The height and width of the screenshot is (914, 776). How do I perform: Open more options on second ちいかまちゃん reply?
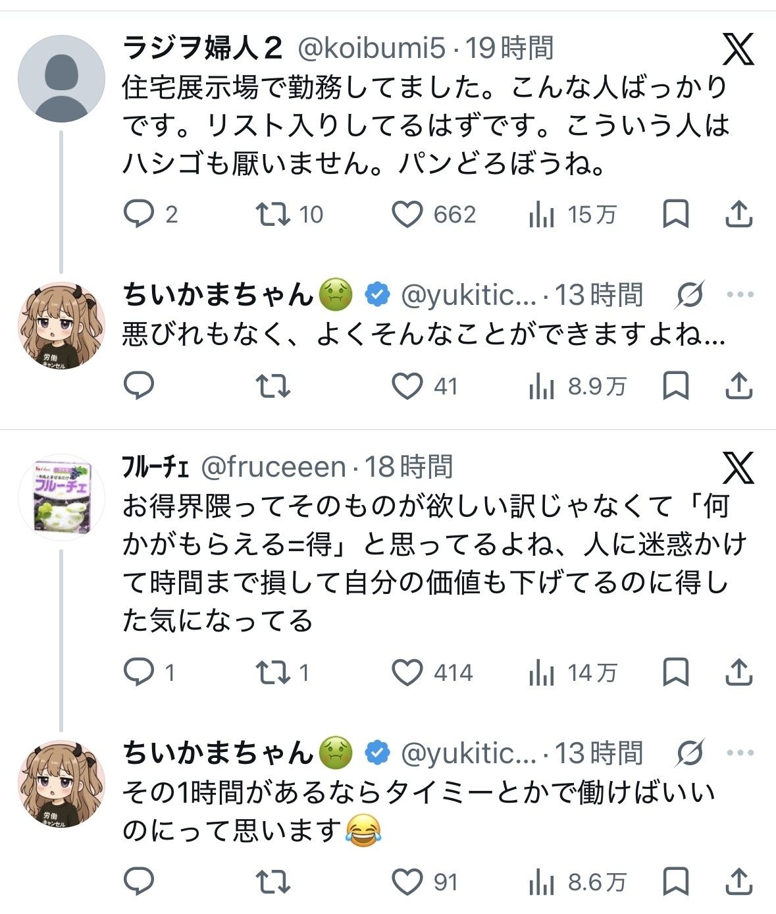tap(740, 753)
